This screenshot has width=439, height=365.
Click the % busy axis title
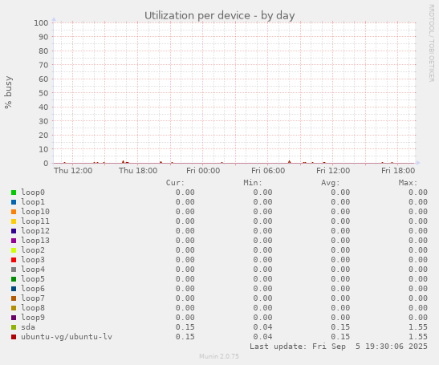(x=8, y=92)
